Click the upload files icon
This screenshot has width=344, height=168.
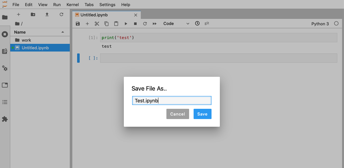click(x=47, y=14)
